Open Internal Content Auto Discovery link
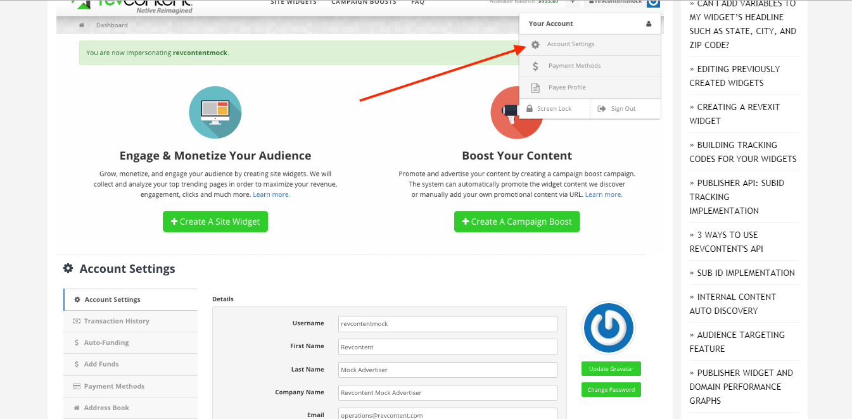 (x=733, y=304)
